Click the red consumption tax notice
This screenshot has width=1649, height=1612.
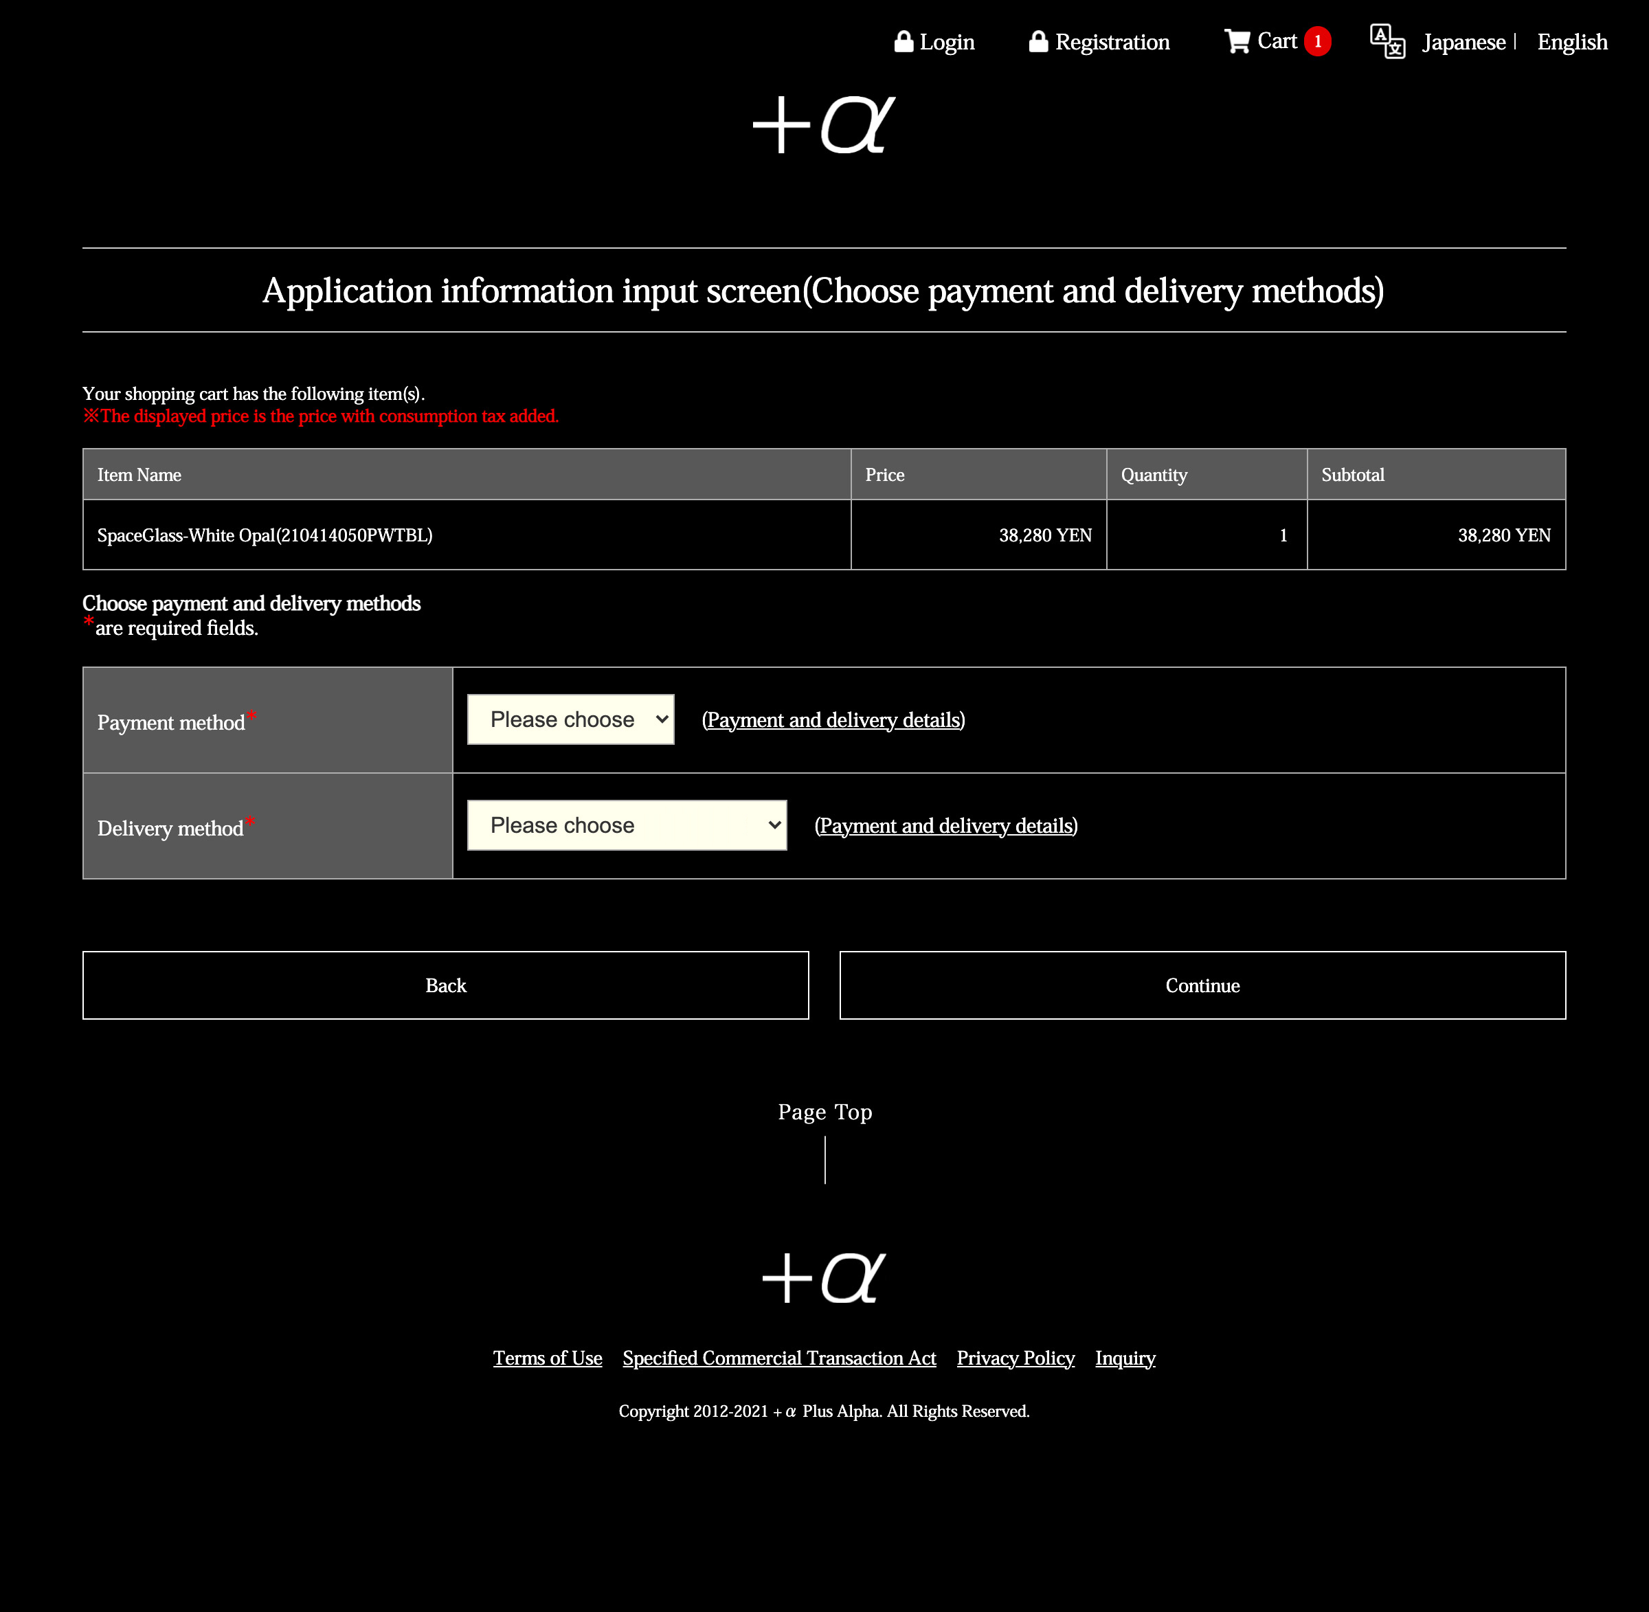point(321,416)
